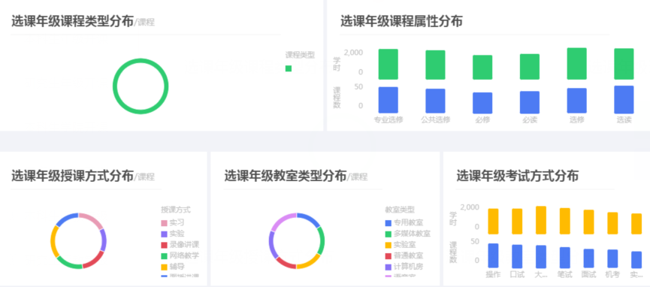This screenshot has width=650, height=287.
Task: Select the green 学时 bar for 专业选修
Action: click(388, 65)
